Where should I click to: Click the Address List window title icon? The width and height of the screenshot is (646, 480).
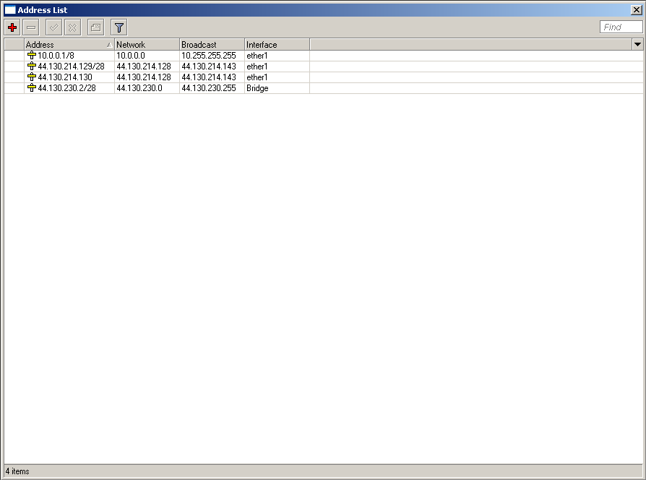coord(10,10)
